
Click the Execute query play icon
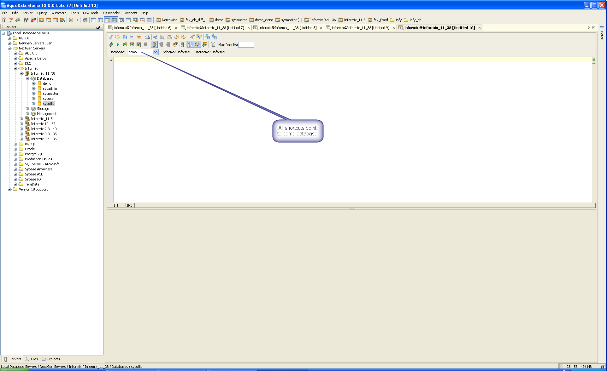pos(118,44)
